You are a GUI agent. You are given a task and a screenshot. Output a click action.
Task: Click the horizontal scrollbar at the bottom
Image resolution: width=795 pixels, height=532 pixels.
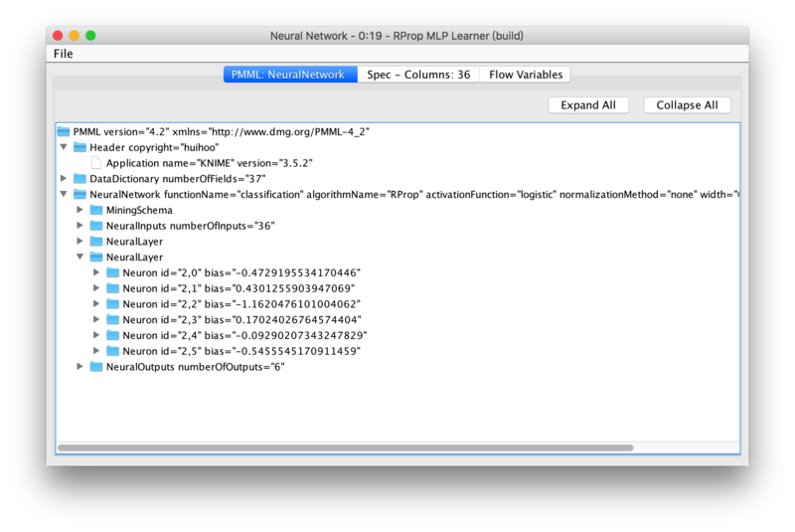pos(345,447)
